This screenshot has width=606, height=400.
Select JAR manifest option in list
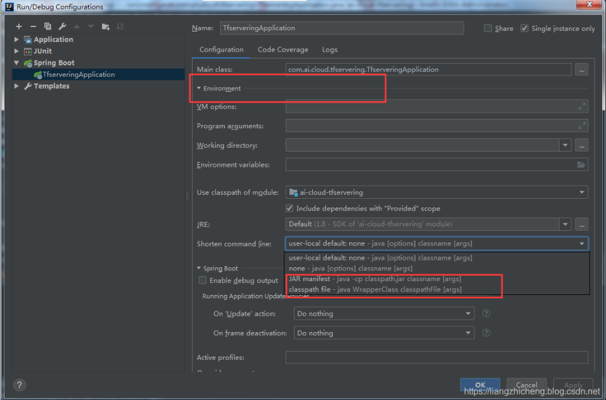click(x=374, y=279)
